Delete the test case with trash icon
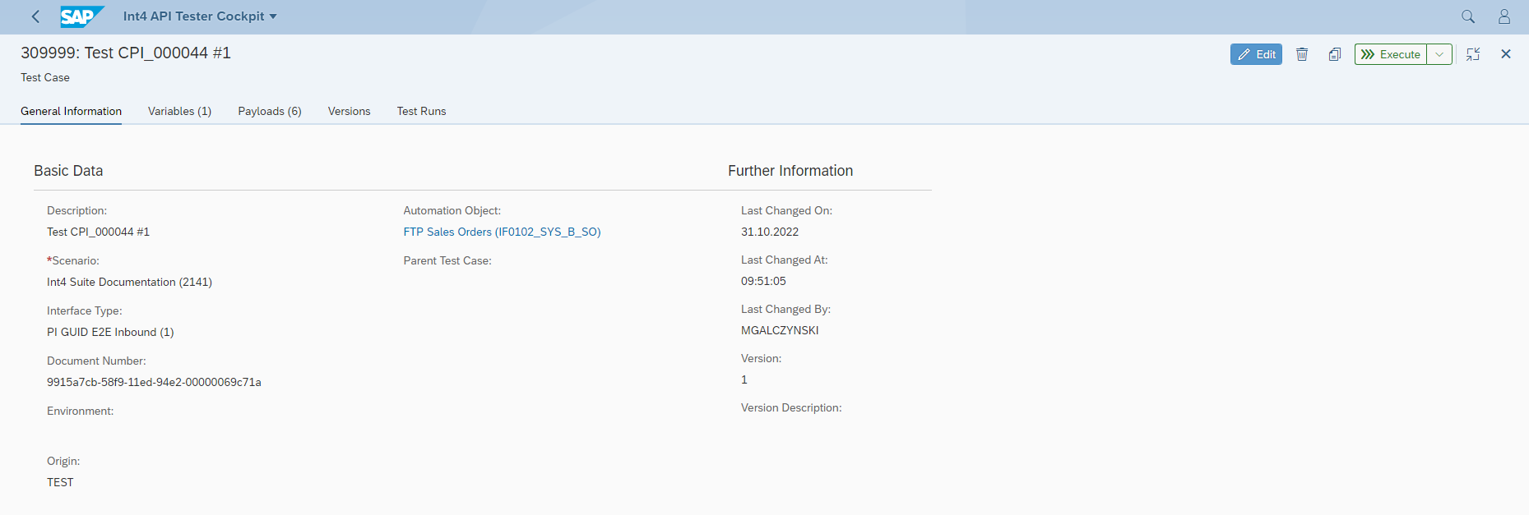Image resolution: width=1529 pixels, height=515 pixels. 1302,54
